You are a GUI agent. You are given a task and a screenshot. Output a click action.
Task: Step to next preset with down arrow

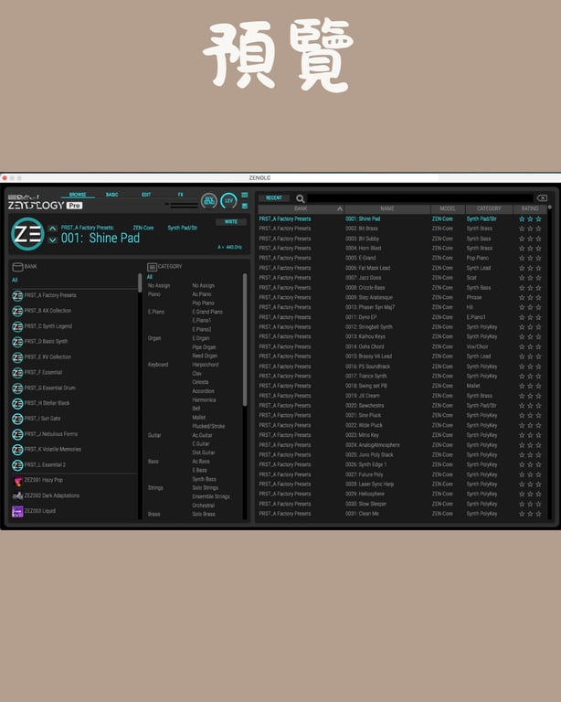pos(52,240)
